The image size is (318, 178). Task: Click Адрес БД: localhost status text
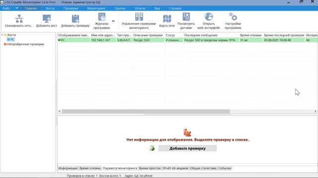pyautogui.click(x=139, y=176)
